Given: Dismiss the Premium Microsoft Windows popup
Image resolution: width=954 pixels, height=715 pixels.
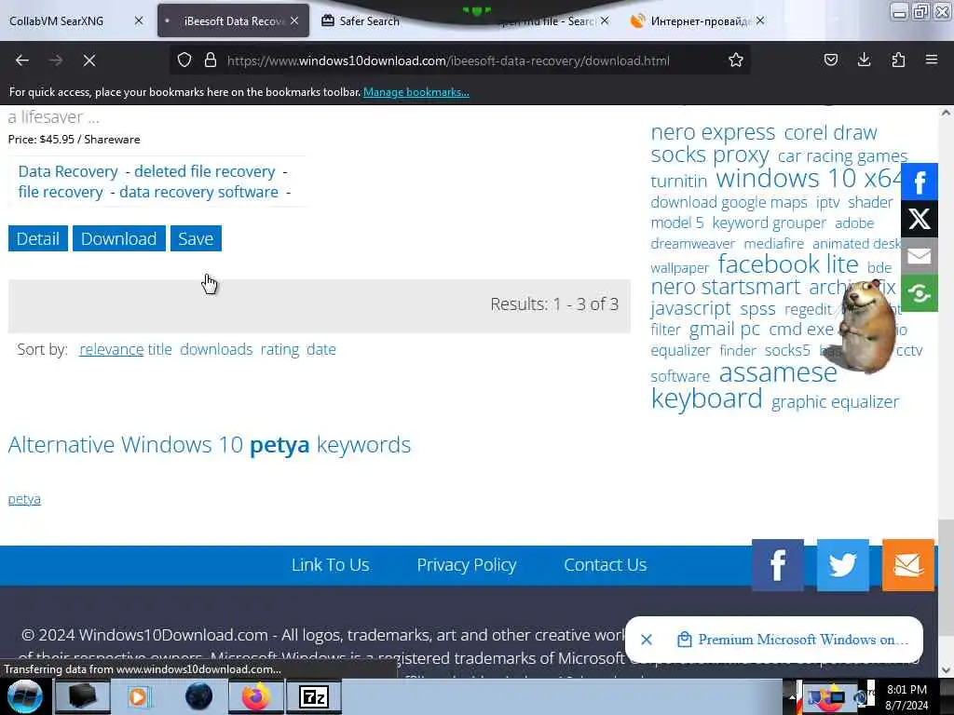Looking at the screenshot, I should [x=647, y=640].
